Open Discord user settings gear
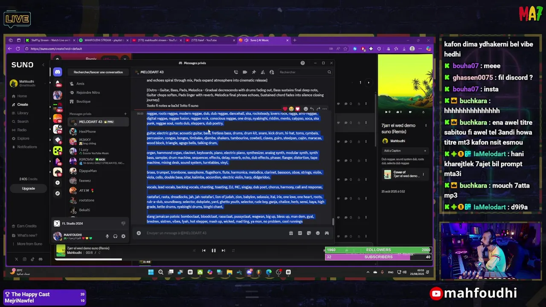Screen dimensions: 546x307 tap(123, 236)
